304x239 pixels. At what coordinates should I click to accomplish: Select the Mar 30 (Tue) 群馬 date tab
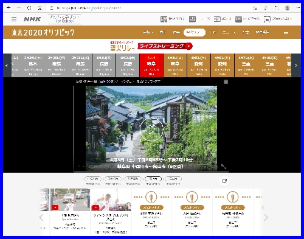(x=57, y=66)
